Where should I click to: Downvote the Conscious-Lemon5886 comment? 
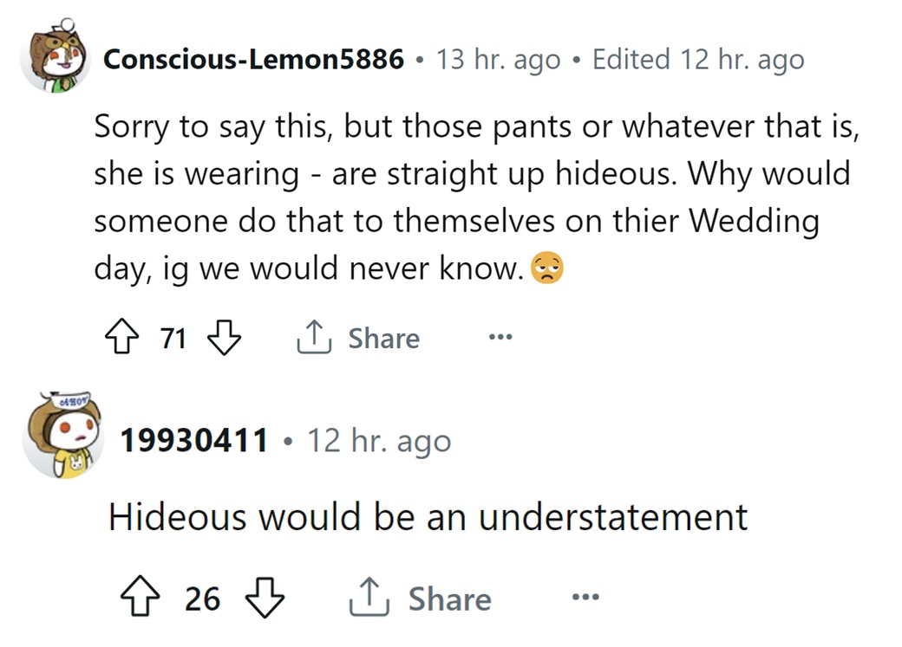point(225,338)
